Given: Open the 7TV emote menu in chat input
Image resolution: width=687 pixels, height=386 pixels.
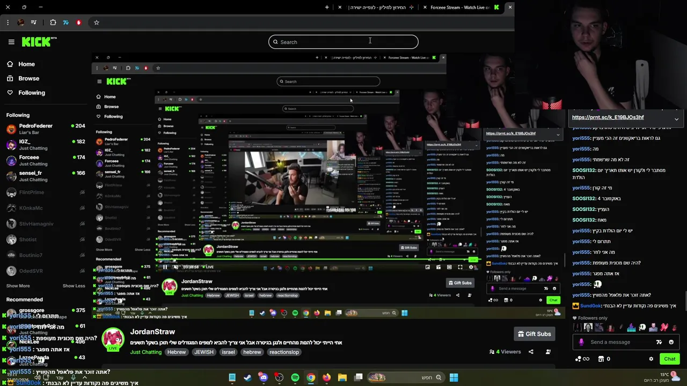Looking at the screenshot, I should click(x=659, y=342).
